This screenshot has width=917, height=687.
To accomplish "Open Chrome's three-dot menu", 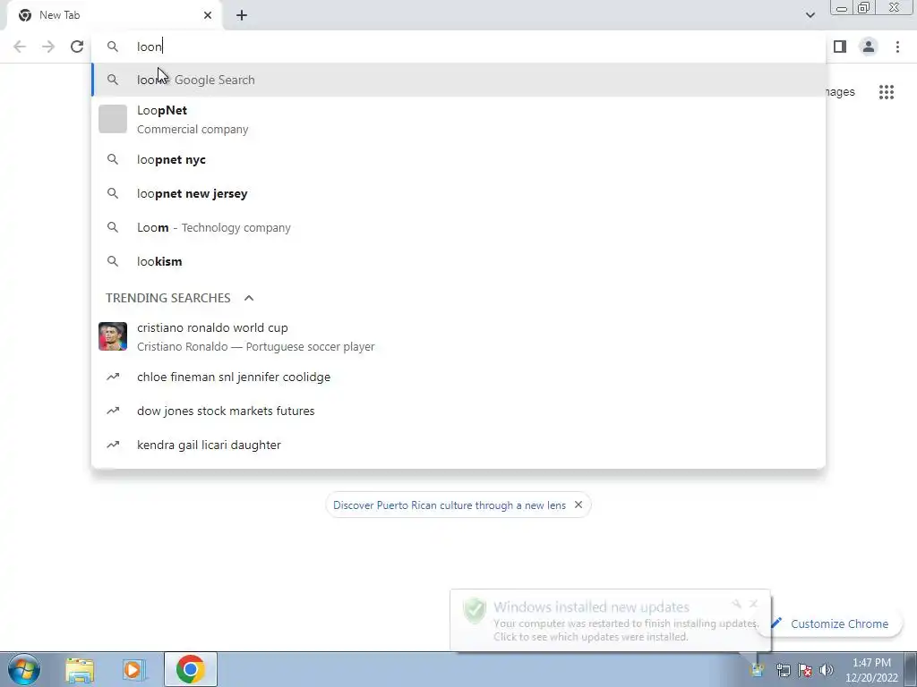I will click(897, 47).
